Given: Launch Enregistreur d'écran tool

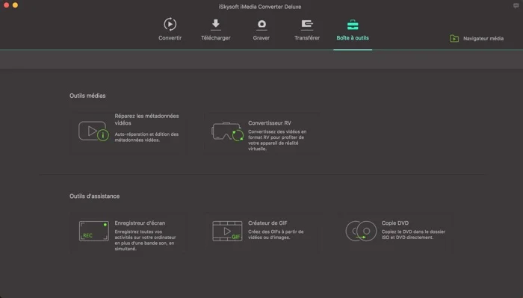Looking at the screenshot, I should [140, 223].
